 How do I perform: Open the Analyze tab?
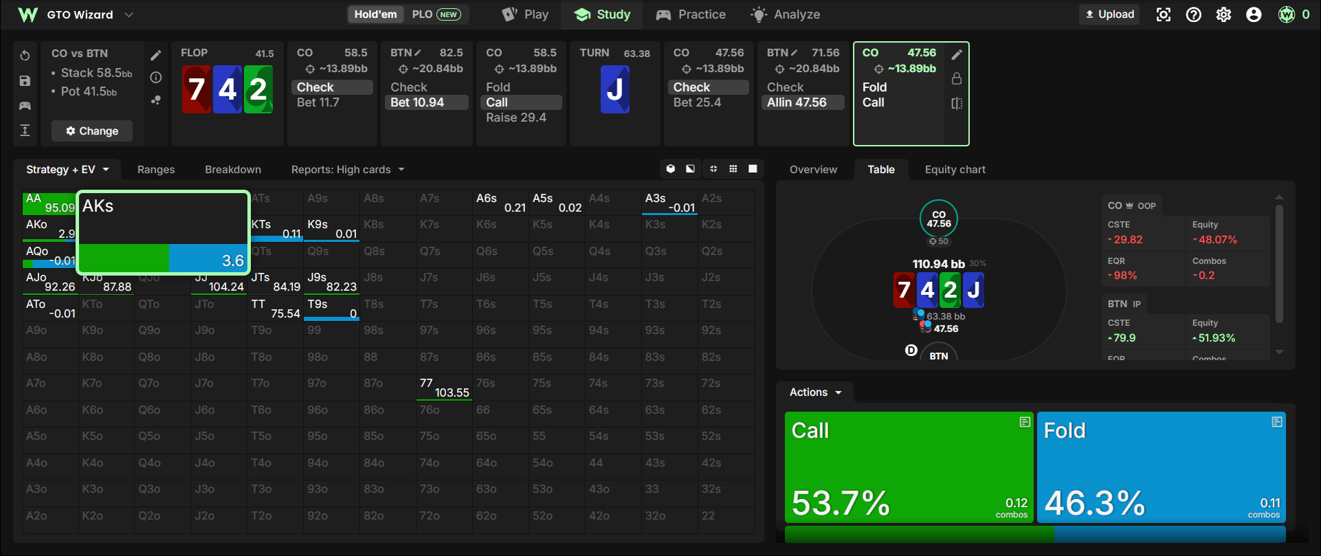pyautogui.click(x=786, y=14)
